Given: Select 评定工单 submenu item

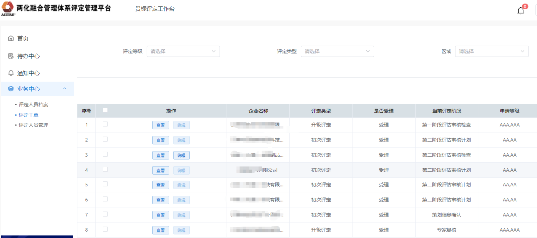Looking at the screenshot, I should (x=28, y=115).
